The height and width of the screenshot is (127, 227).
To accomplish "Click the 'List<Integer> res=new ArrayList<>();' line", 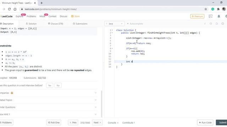I will point(149,38).
